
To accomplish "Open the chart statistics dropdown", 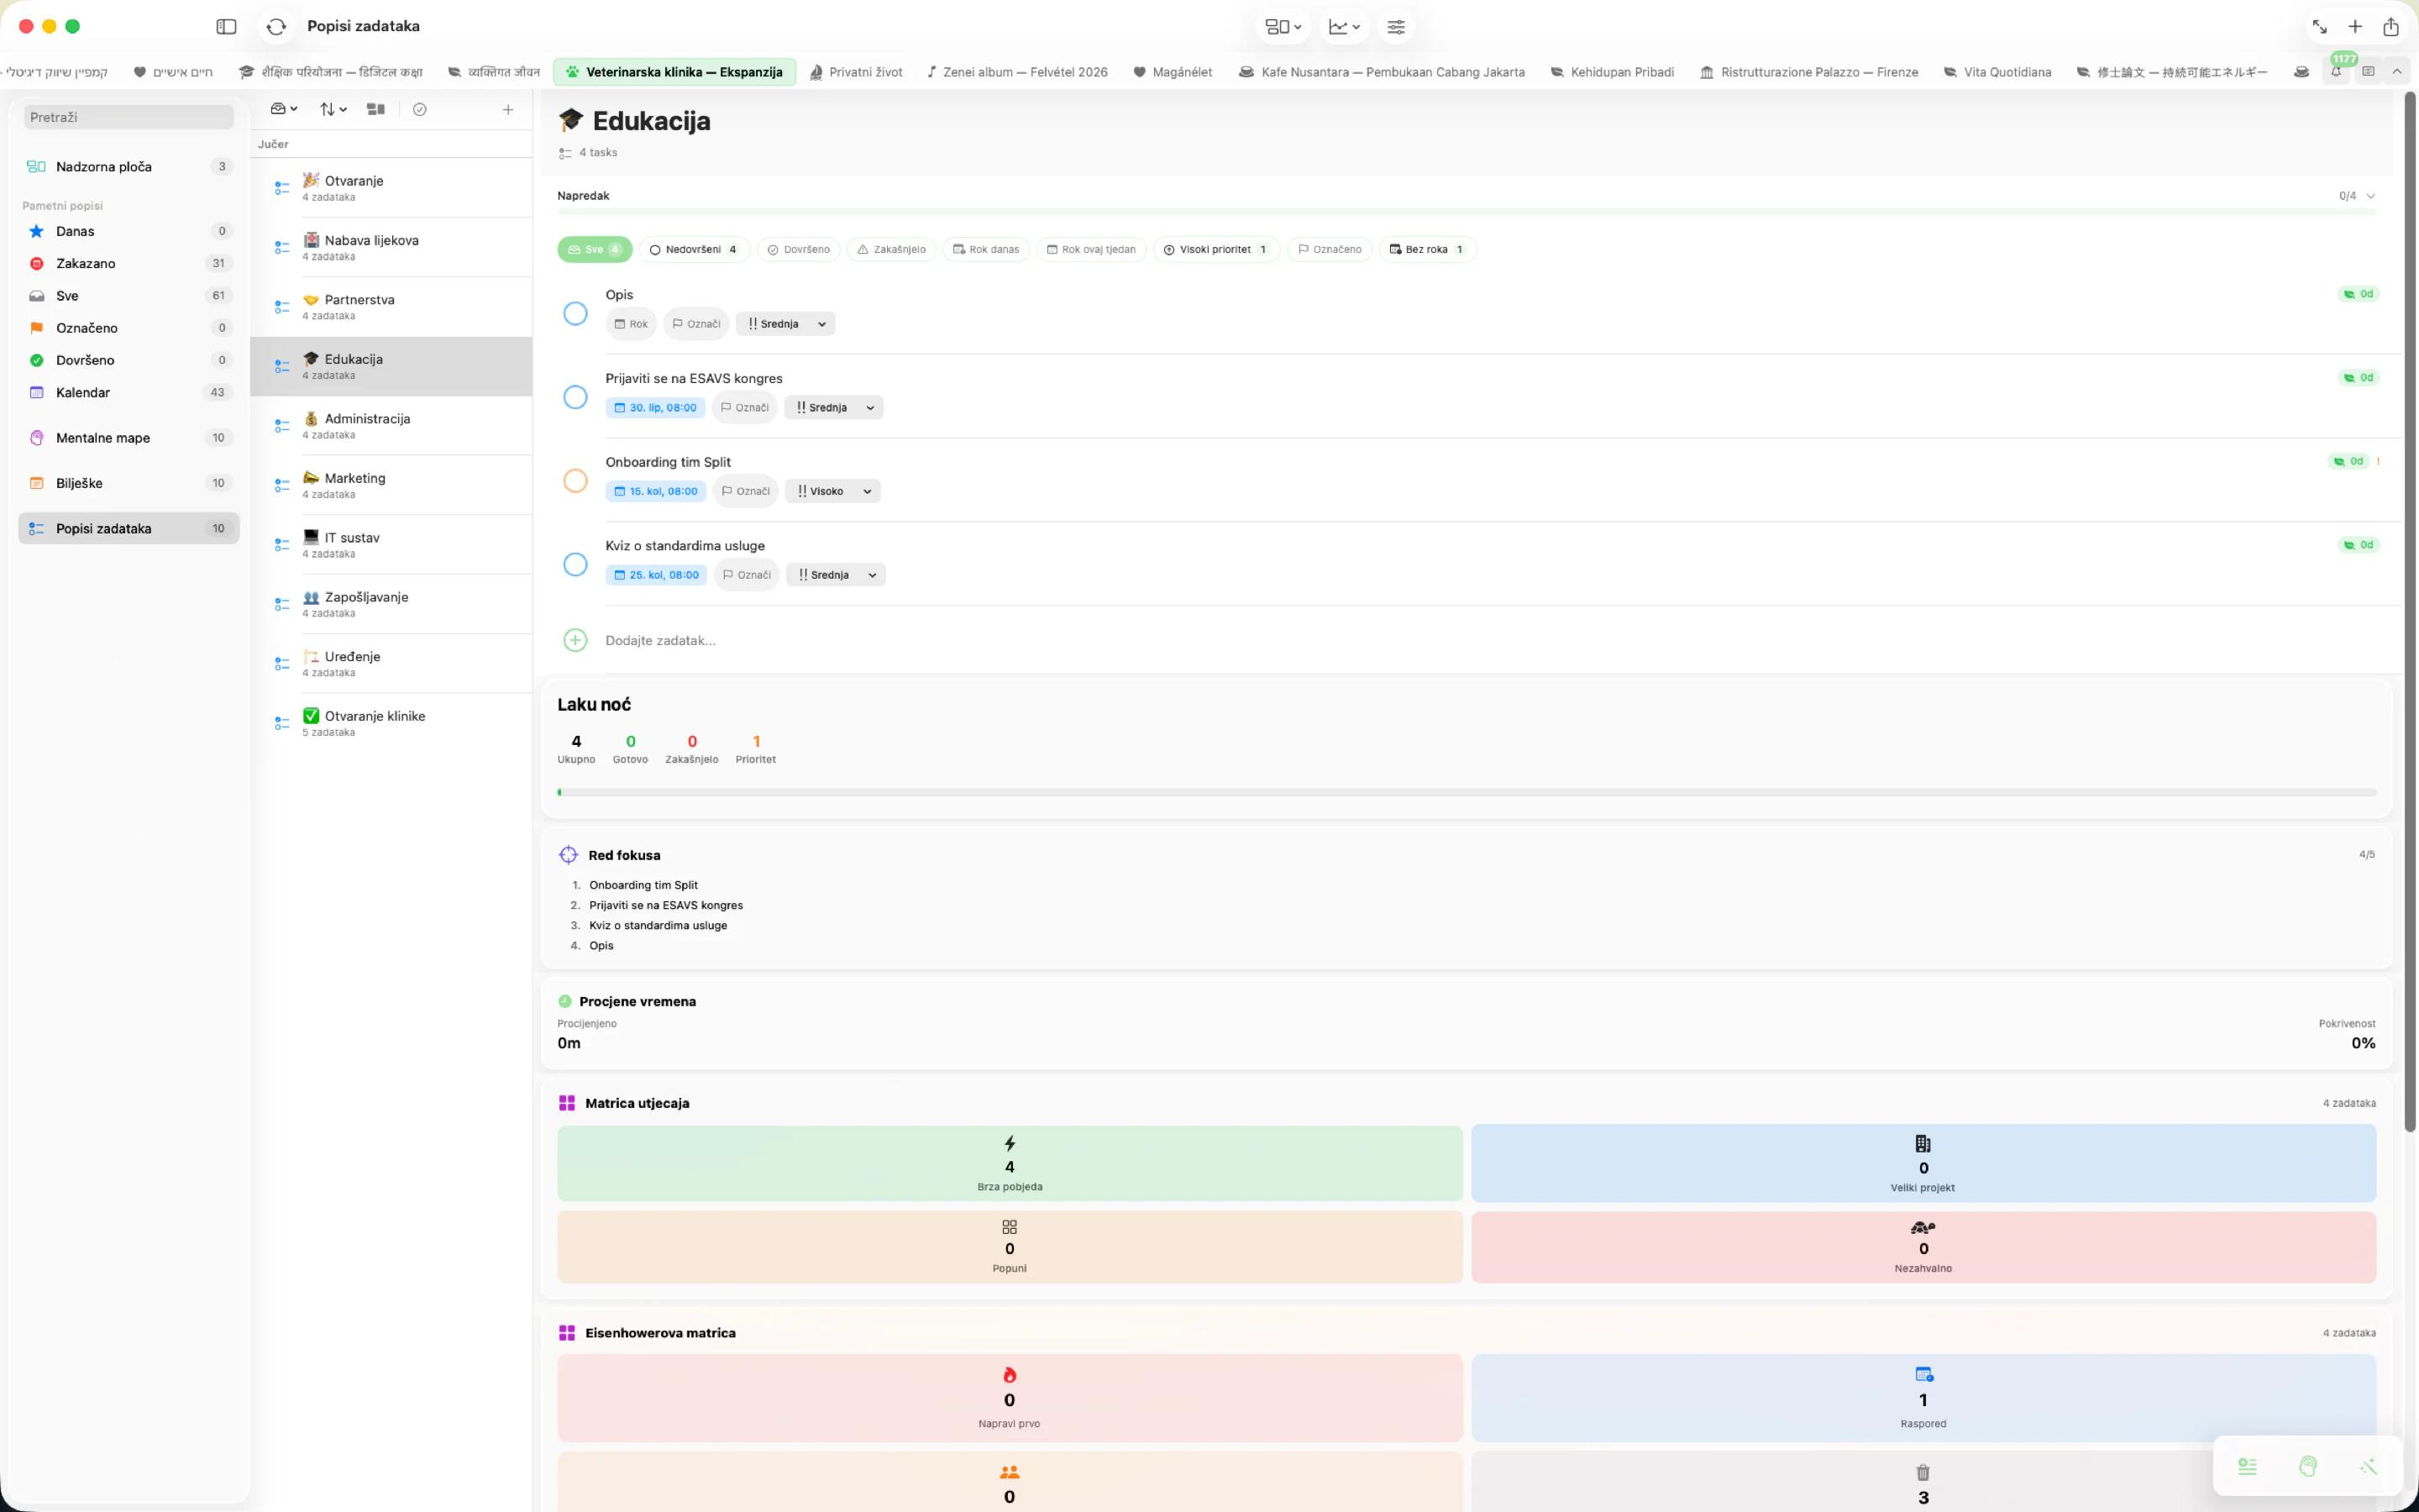I will (x=1343, y=27).
